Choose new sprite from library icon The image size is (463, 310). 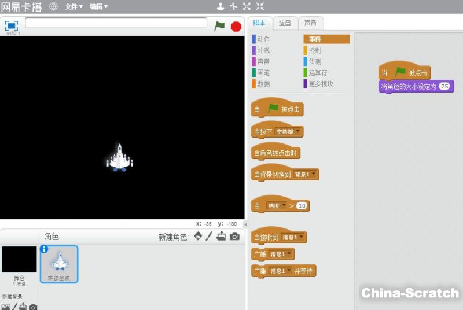(x=198, y=236)
